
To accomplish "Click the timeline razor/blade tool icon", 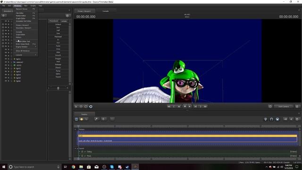I will point(96,119).
